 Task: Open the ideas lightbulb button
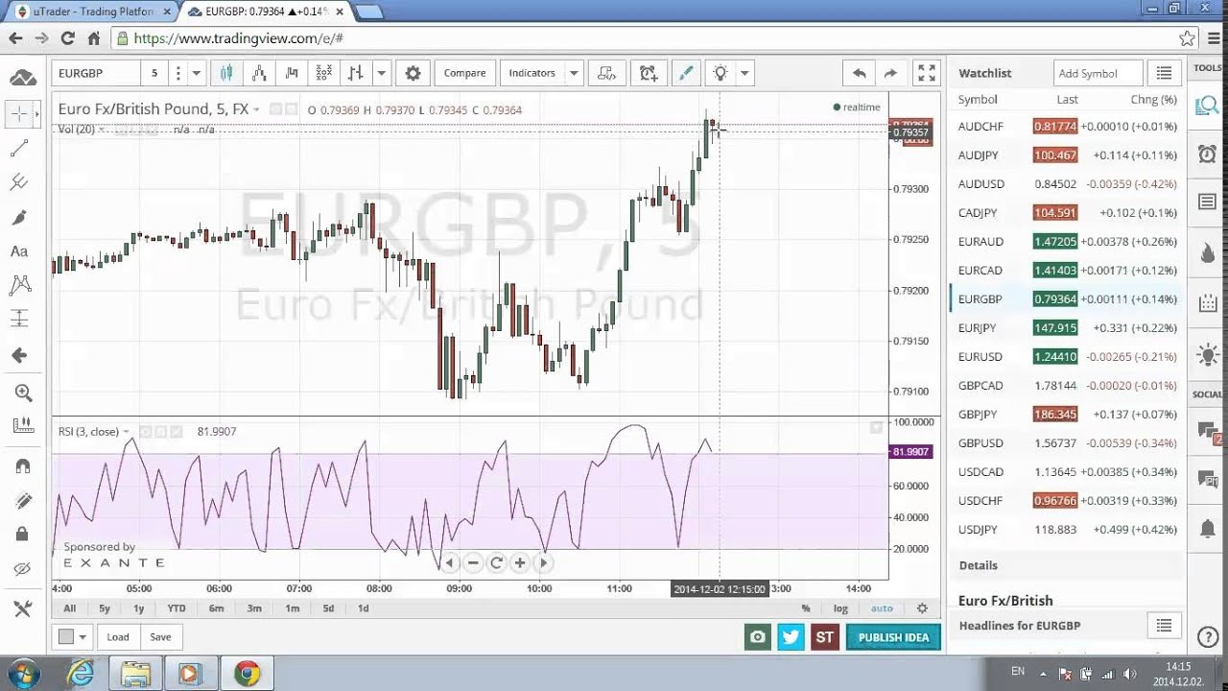[720, 73]
